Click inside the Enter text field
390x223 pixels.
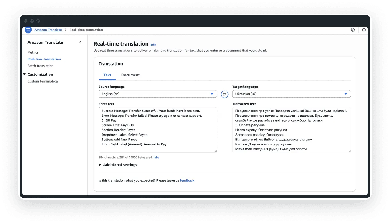pyautogui.click(x=157, y=129)
